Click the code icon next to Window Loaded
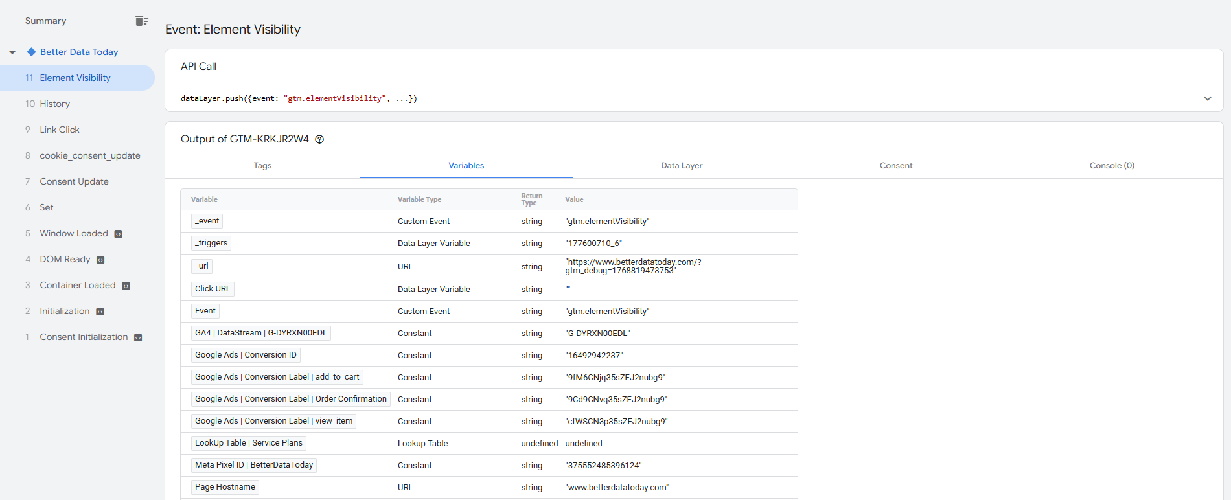The image size is (1231, 500). 119,234
